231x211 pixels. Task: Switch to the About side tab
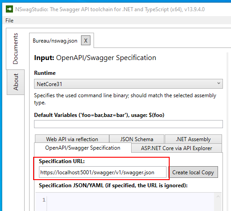(16, 82)
